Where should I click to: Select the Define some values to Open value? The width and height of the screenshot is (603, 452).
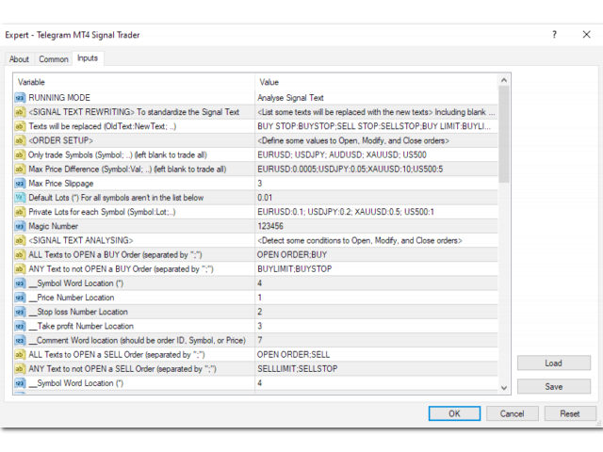[x=353, y=140]
